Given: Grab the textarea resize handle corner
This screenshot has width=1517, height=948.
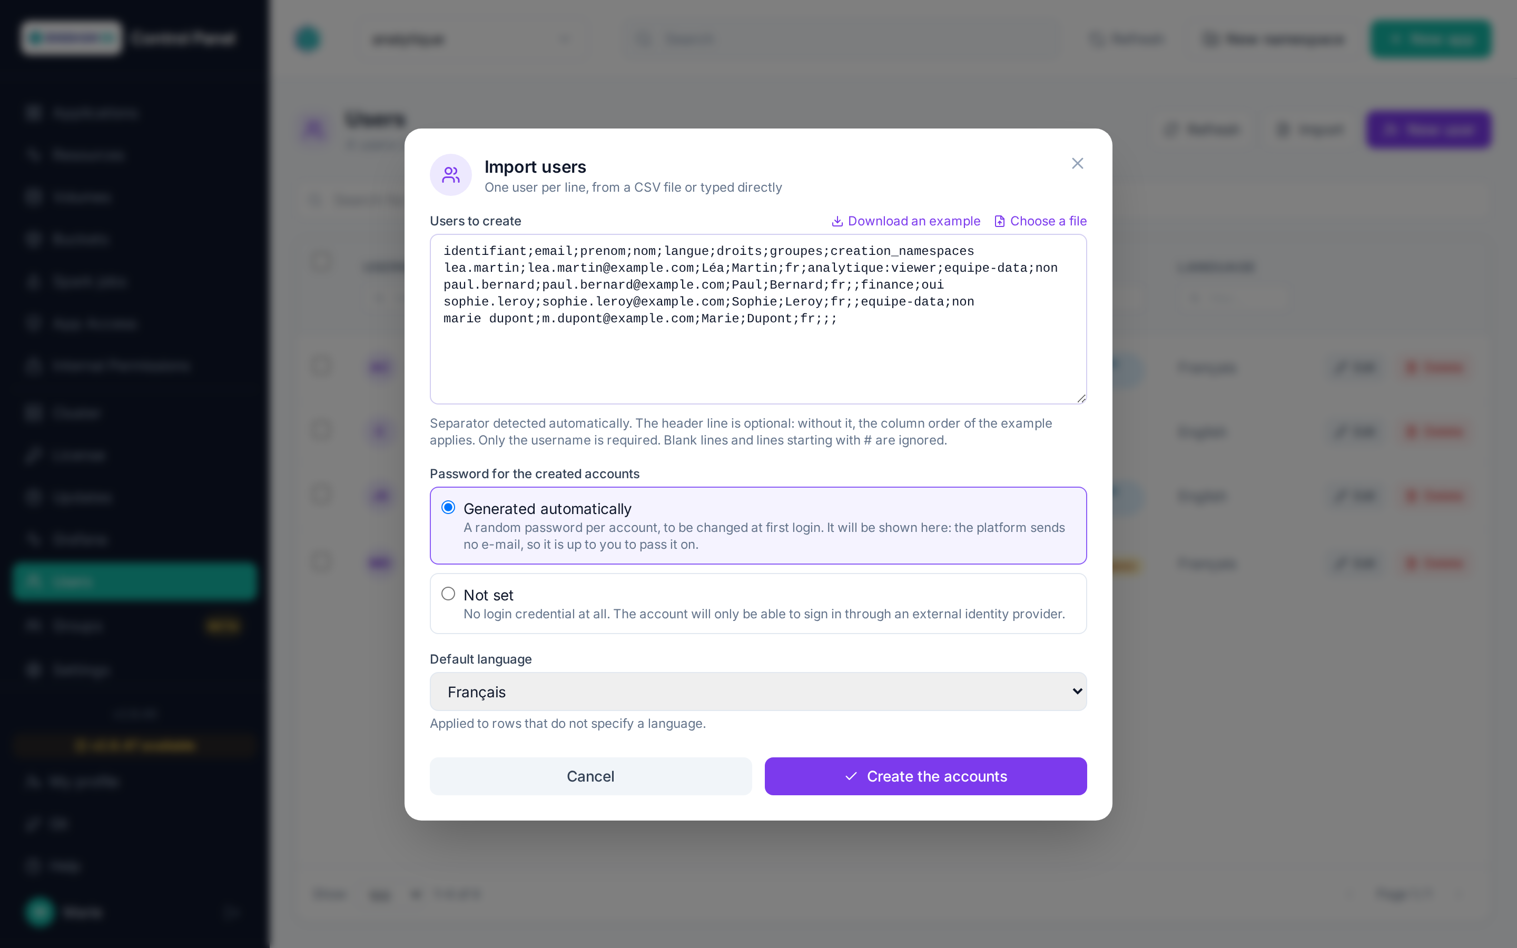Looking at the screenshot, I should pos(1081,398).
